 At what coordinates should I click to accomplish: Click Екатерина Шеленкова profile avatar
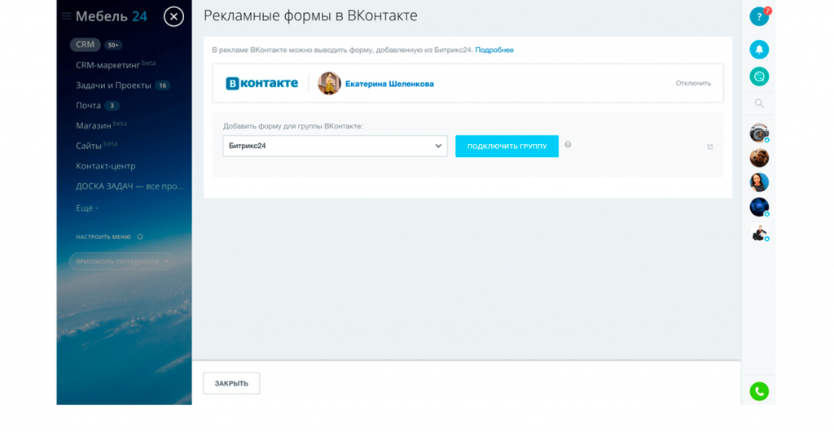(329, 83)
